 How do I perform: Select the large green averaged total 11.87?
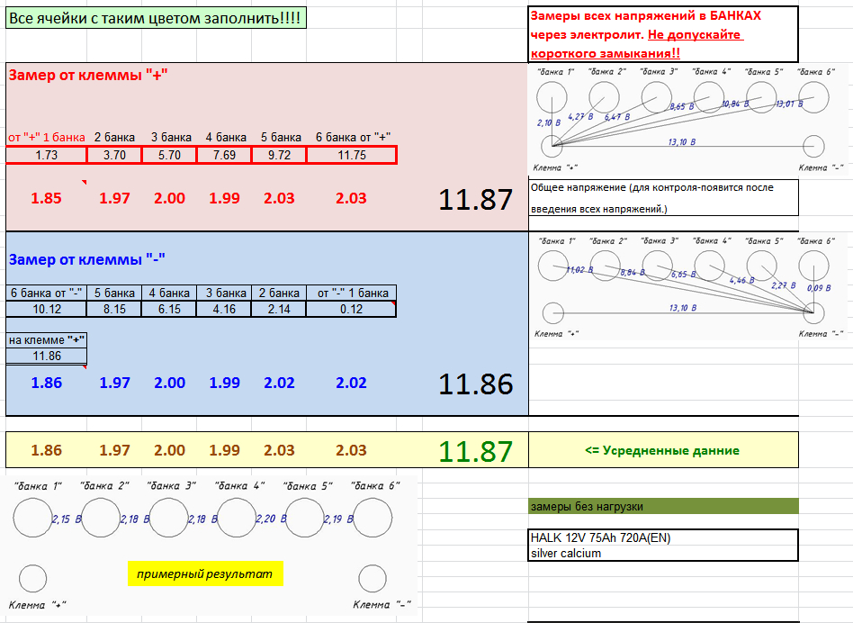point(475,451)
